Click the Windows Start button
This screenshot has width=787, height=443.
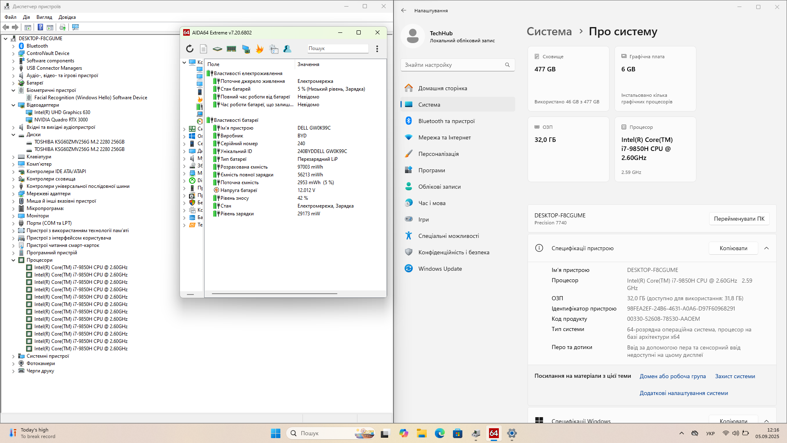[276, 433]
